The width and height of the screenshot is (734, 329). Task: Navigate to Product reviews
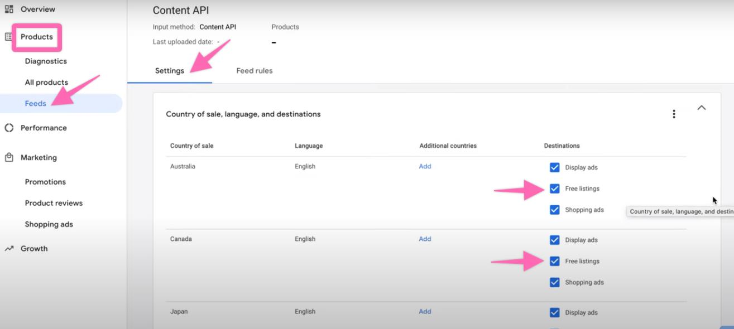[54, 203]
